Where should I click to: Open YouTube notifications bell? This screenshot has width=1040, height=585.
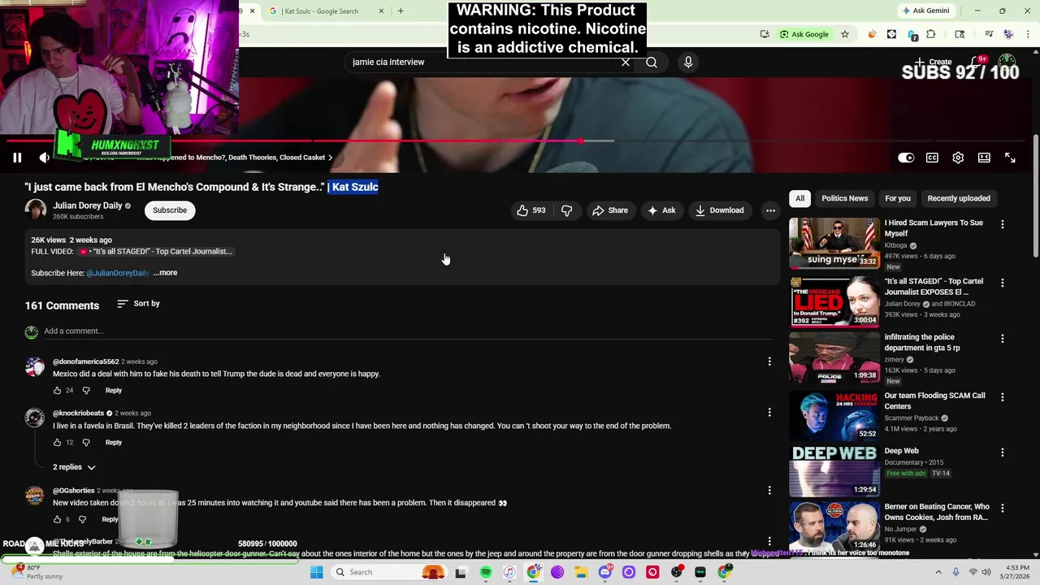click(977, 62)
